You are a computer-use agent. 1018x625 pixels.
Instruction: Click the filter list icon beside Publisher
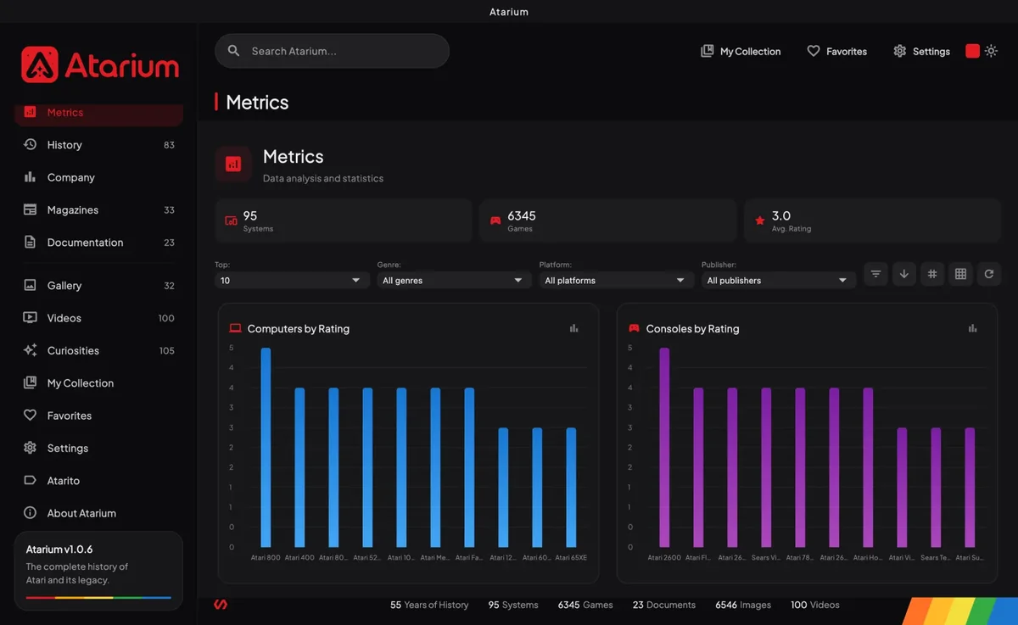tap(875, 274)
